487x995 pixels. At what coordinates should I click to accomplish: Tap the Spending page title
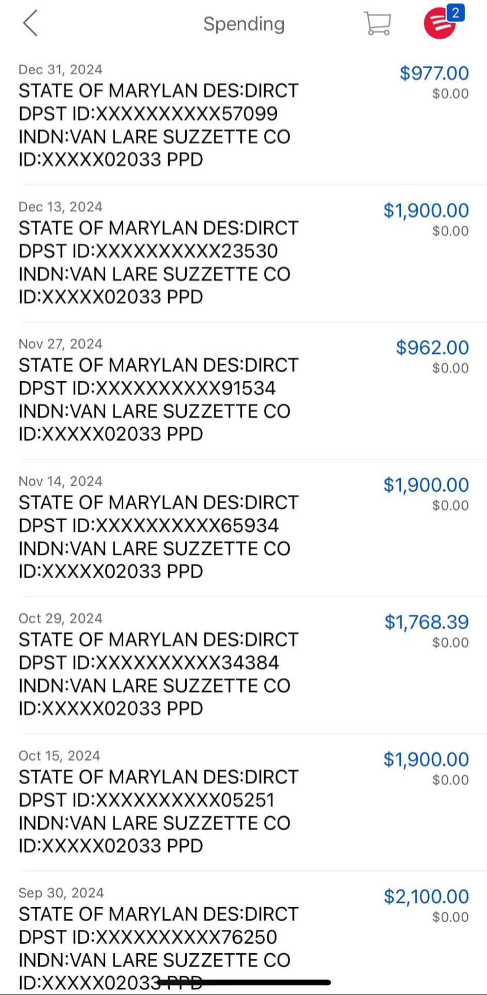click(x=243, y=24)
